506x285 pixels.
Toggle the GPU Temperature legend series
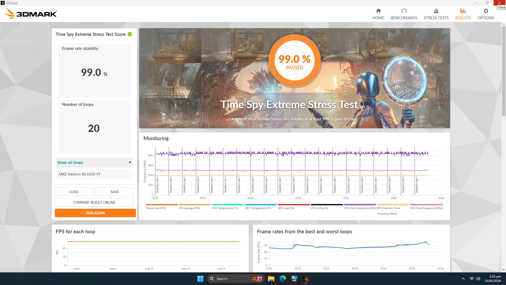[x=261, y=207]
